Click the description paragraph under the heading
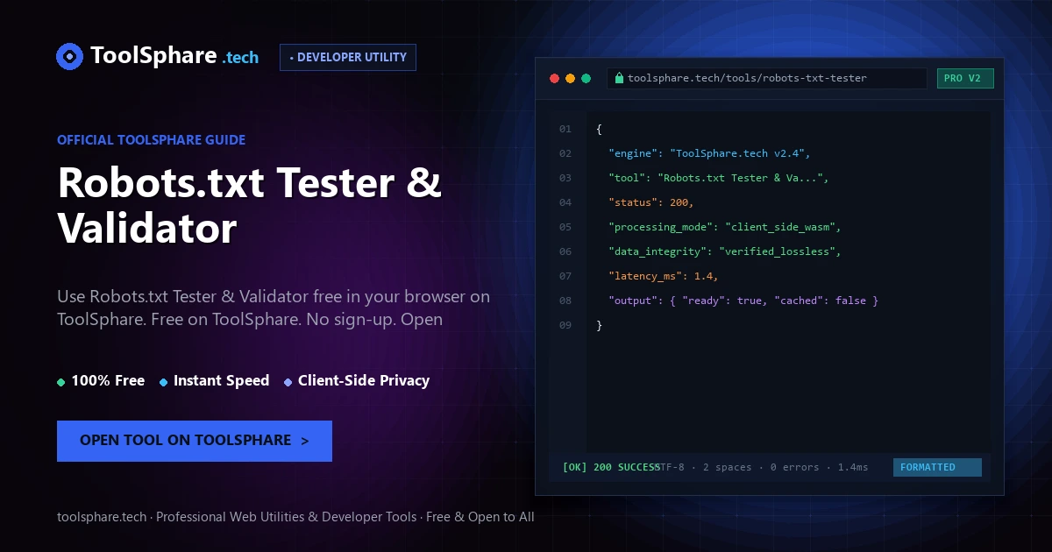This screenshot has height=552, width=1052. click(x=274, y=308)
